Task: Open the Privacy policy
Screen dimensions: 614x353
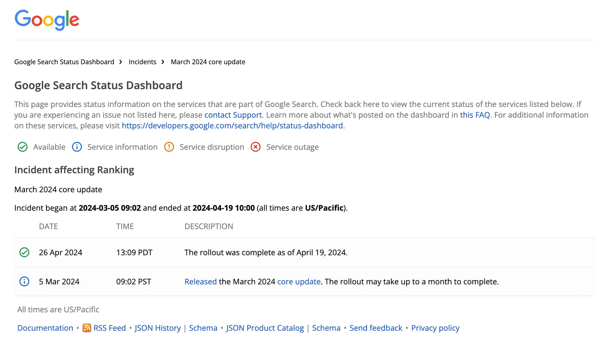Action: (x=435, y=328)
